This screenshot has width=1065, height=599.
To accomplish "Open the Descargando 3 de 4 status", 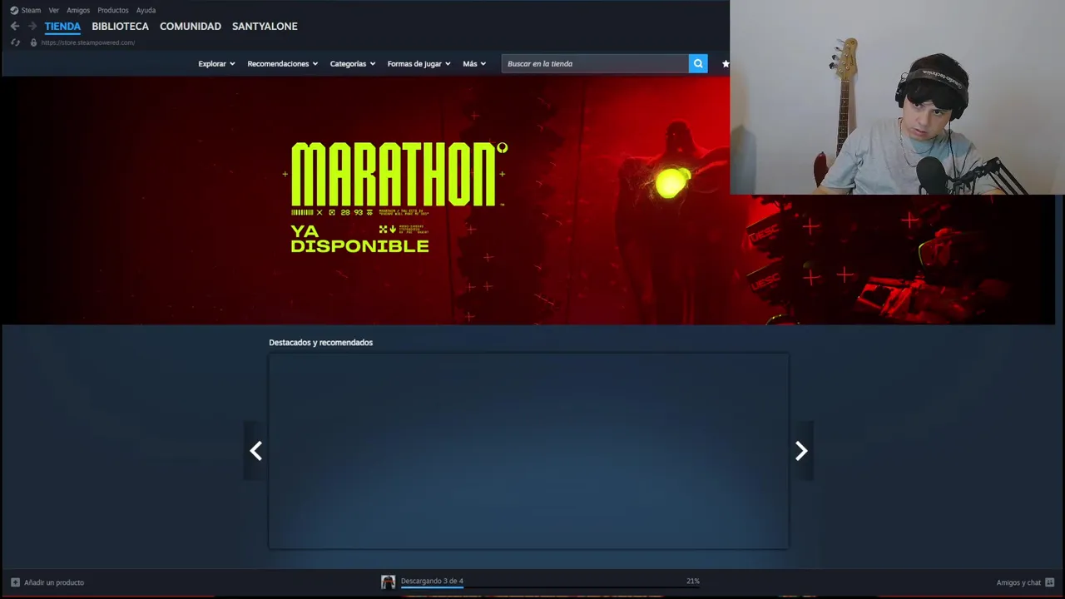I will coord(432,581).
